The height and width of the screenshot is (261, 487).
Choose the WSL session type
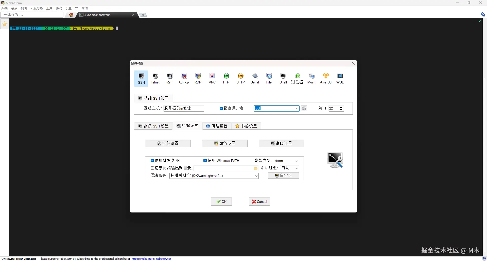click(340, 78)
